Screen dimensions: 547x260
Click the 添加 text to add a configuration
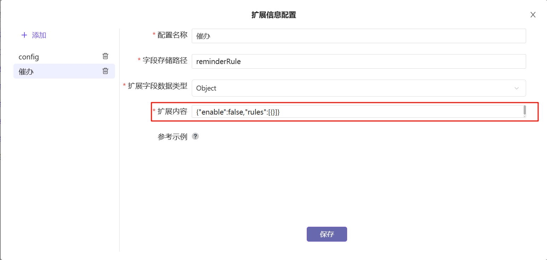point(39,35)
